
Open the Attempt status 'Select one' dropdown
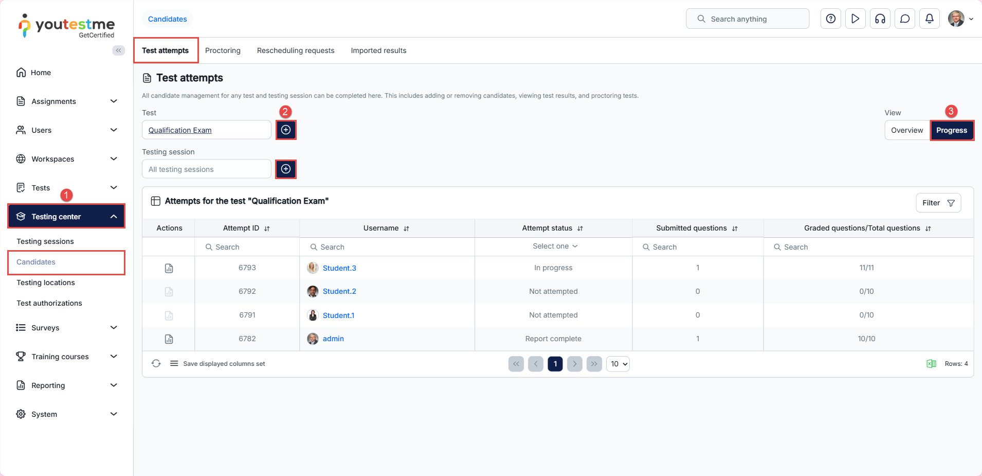coord(554,246)
